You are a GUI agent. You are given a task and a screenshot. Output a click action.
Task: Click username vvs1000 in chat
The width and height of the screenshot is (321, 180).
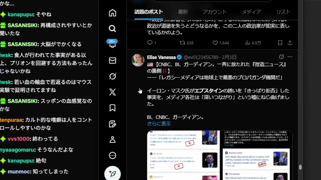click(19, 139)
